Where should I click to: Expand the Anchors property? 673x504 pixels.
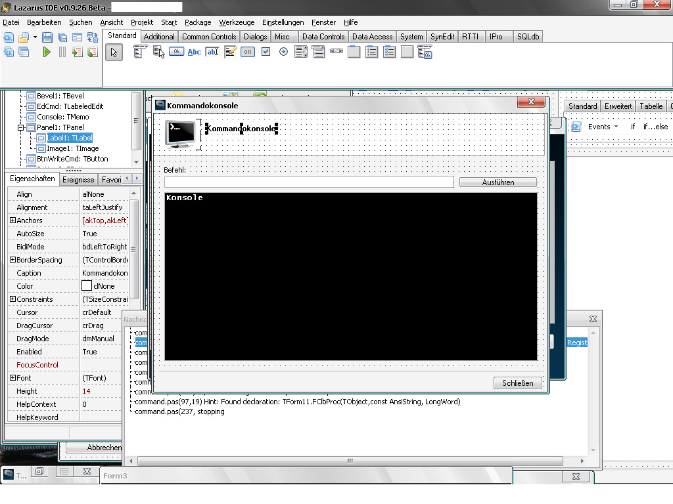[12, 220]
